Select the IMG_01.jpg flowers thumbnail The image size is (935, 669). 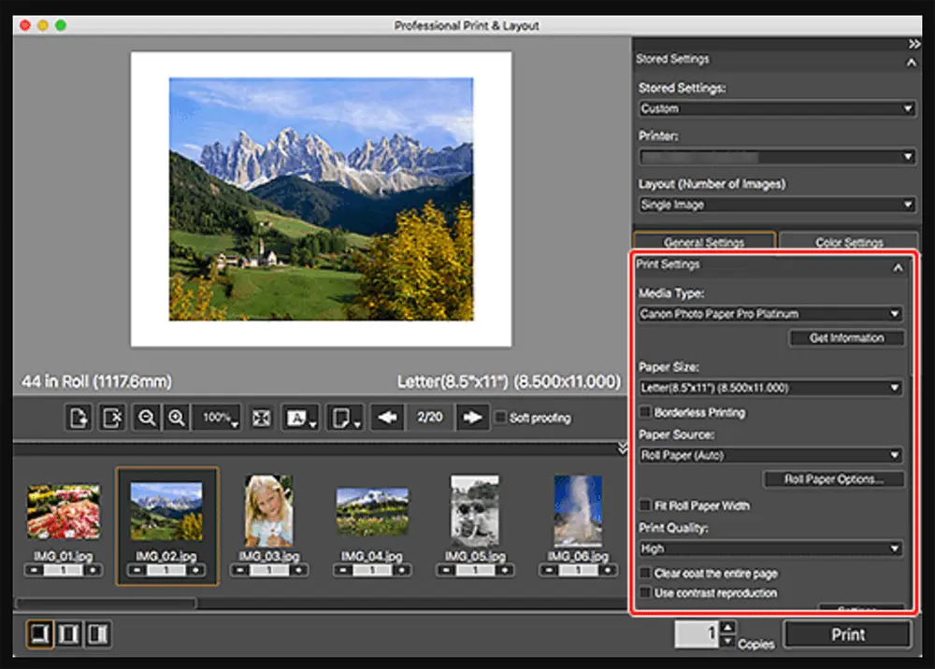pos(64,512)
